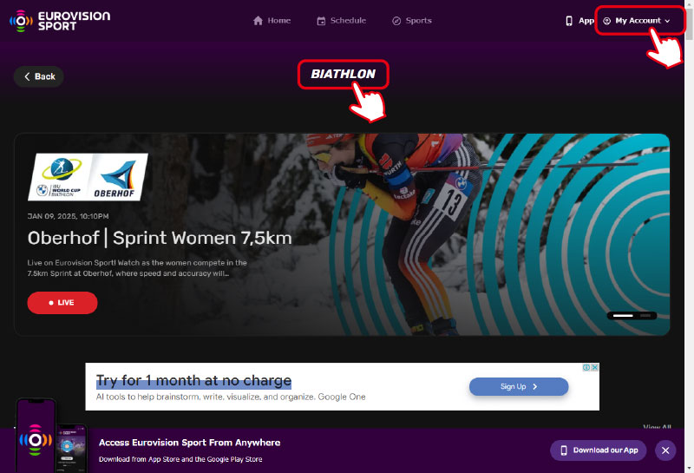Select the first carousel slide indicator

click(623, 315)
